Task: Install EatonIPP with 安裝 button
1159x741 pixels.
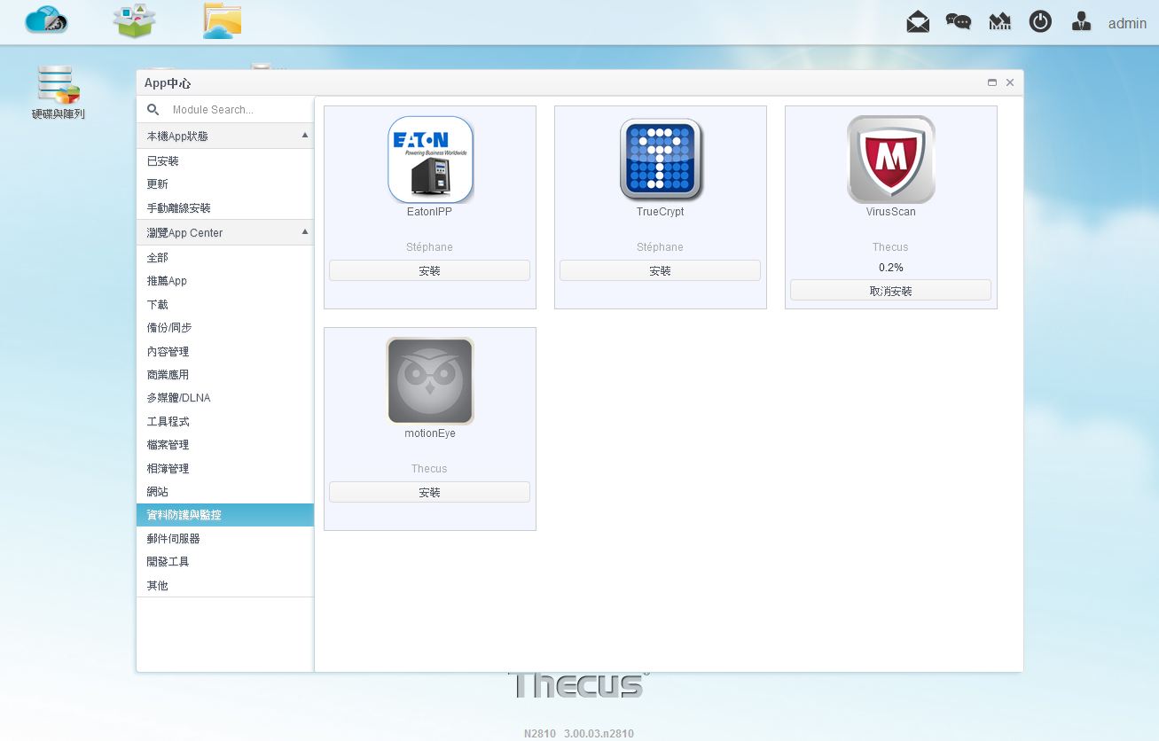Action: 430,270
